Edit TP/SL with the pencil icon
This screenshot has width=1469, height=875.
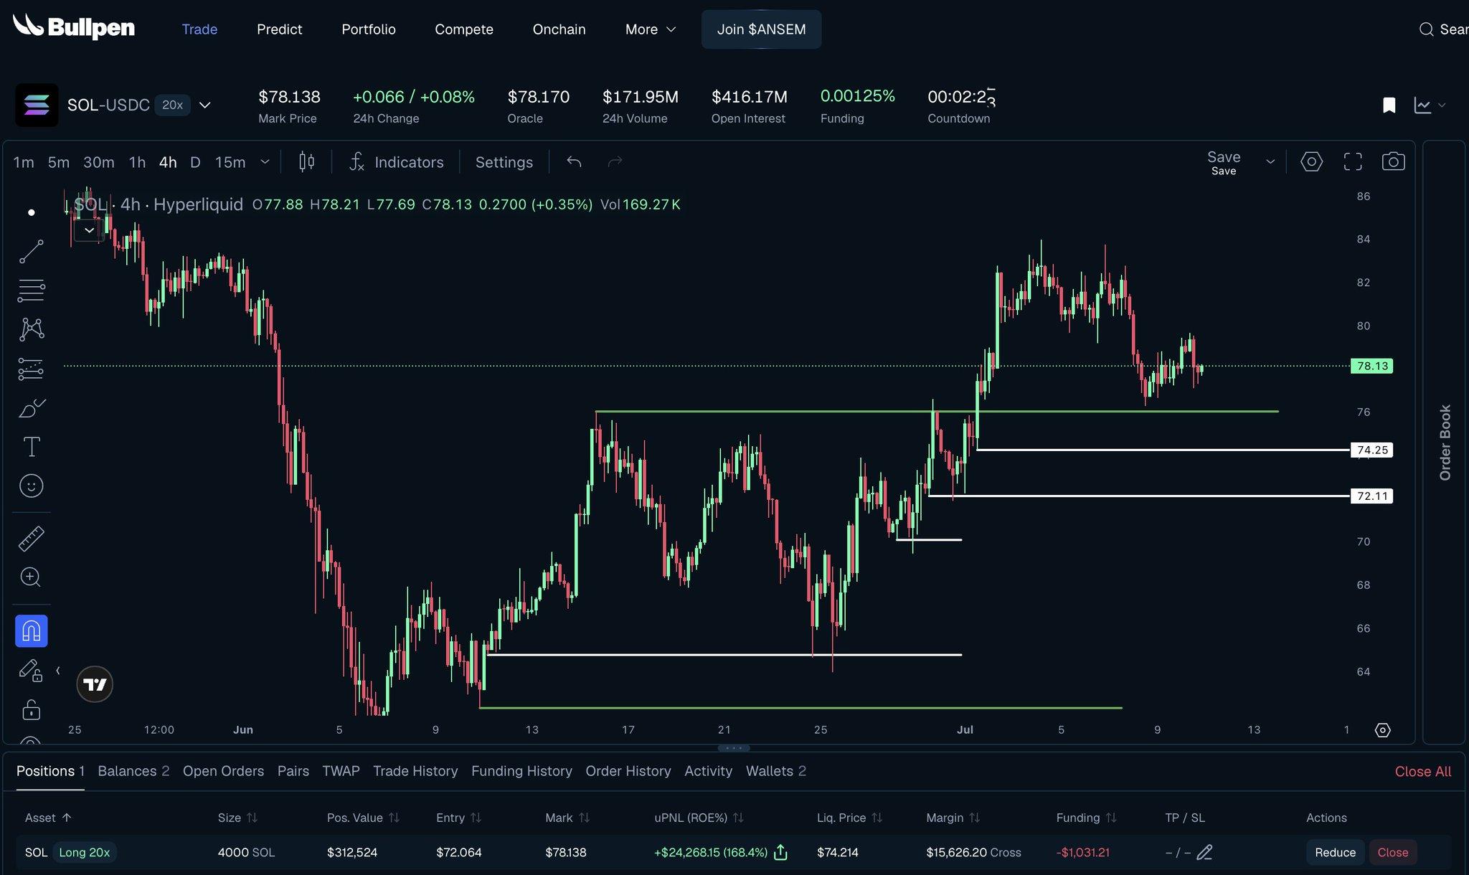coord(1204,852)
